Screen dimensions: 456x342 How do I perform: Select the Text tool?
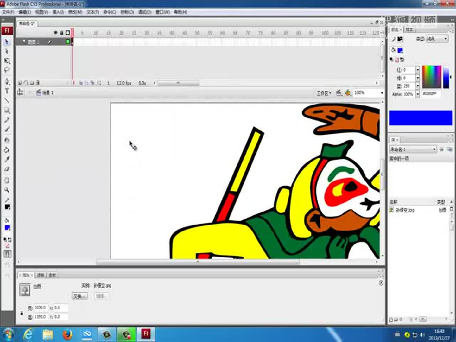[7, 91]
